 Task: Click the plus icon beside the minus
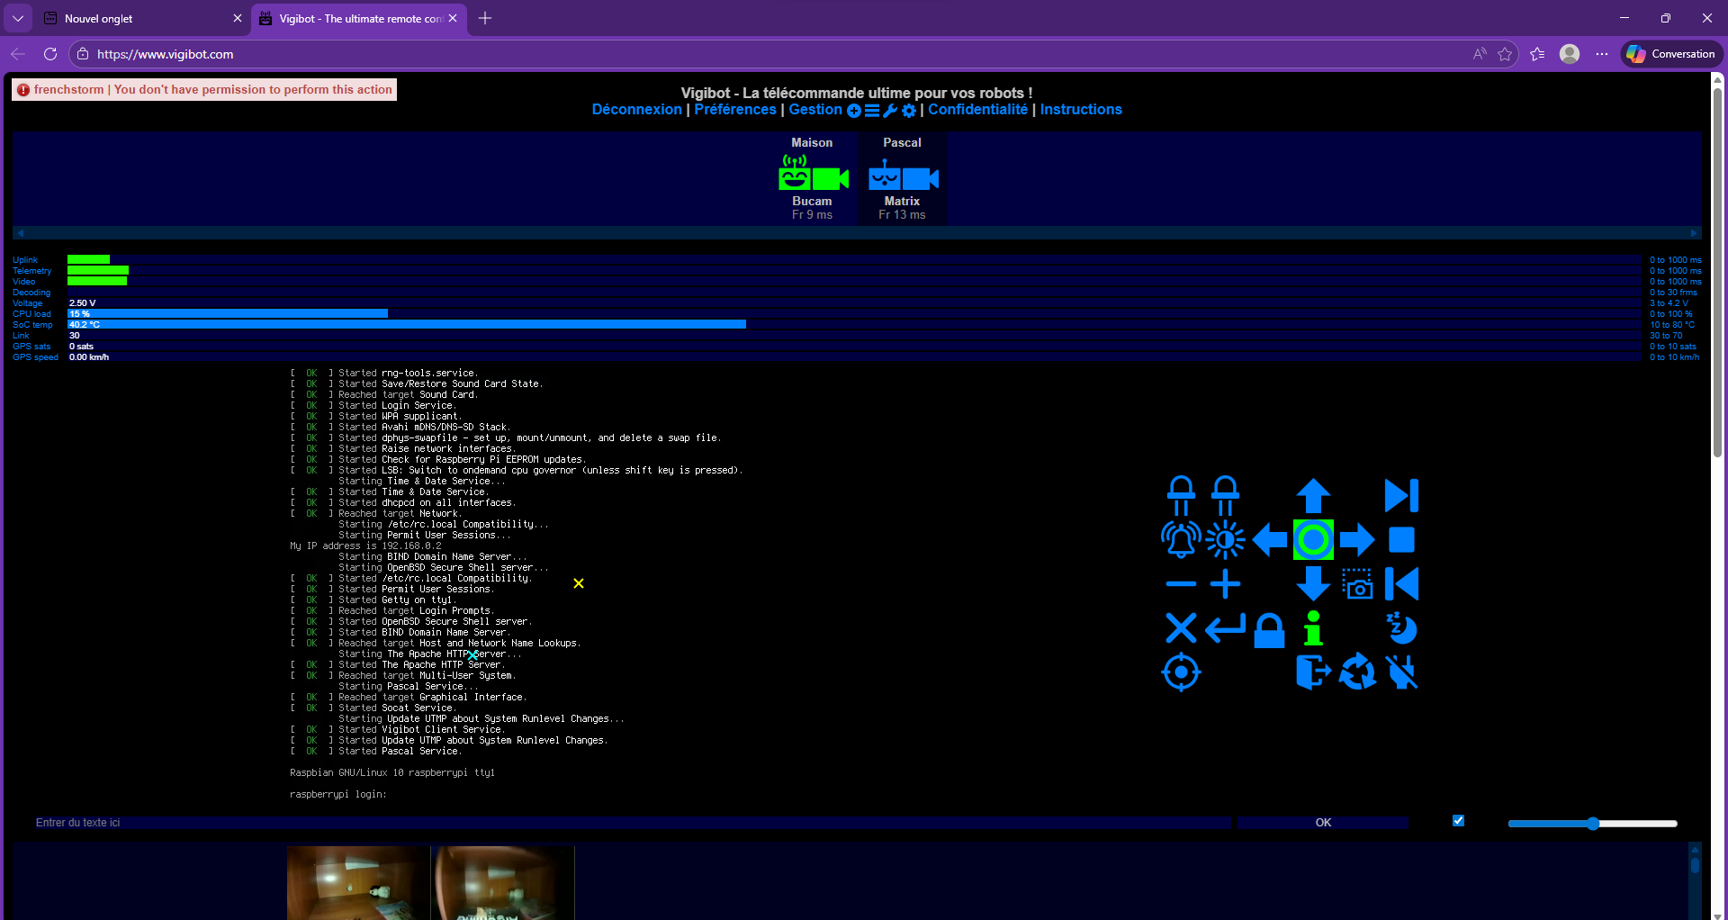1225,583
